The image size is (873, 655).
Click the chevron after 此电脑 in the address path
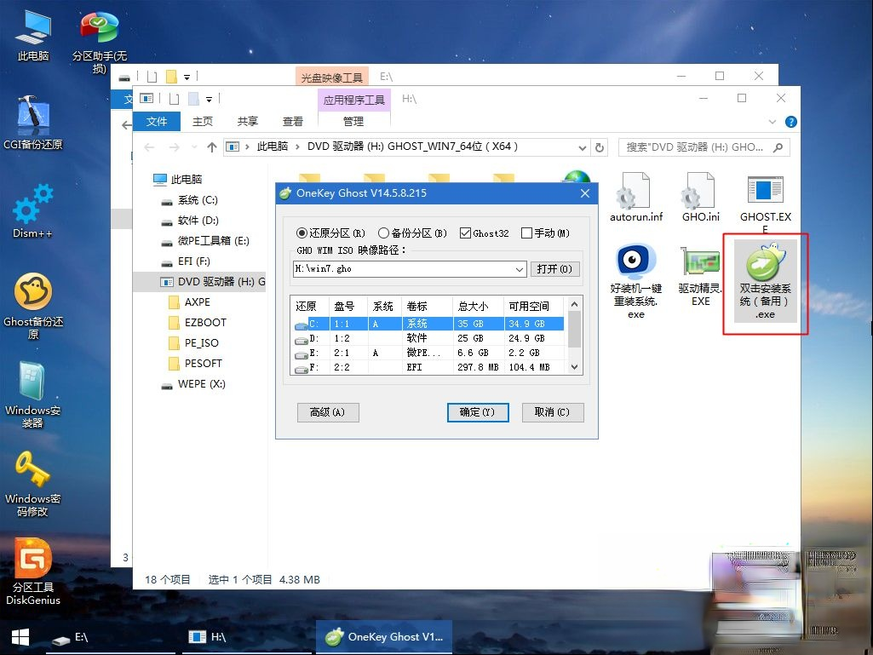(x=297, y=147)
